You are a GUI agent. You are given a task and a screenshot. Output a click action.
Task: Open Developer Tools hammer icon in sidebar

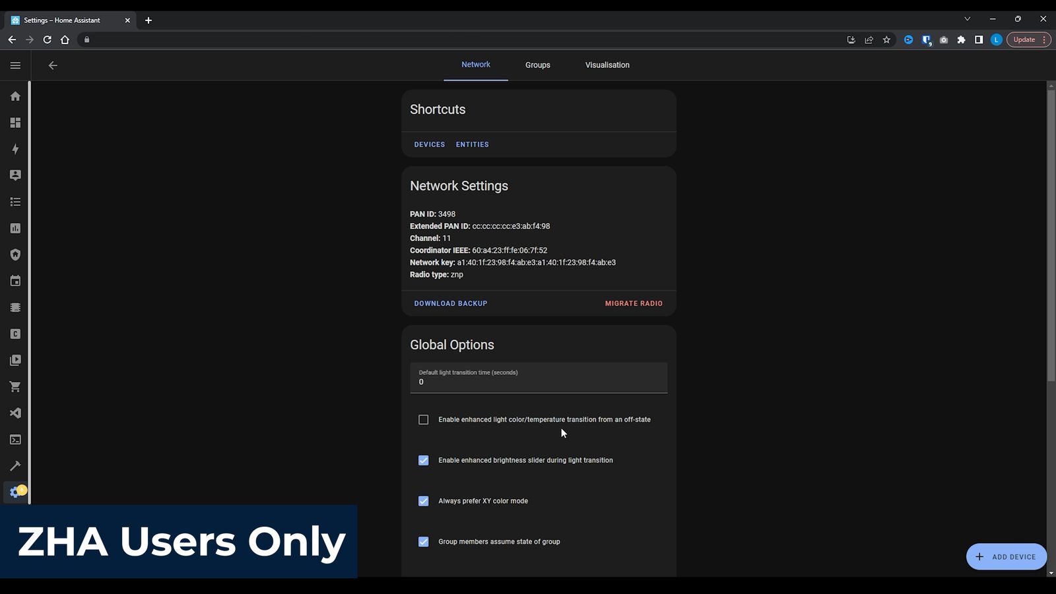click(x=15, y=466)
